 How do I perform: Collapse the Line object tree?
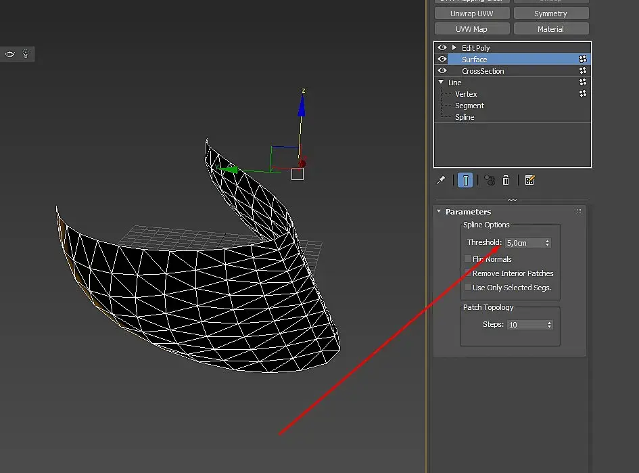point(442,83)
